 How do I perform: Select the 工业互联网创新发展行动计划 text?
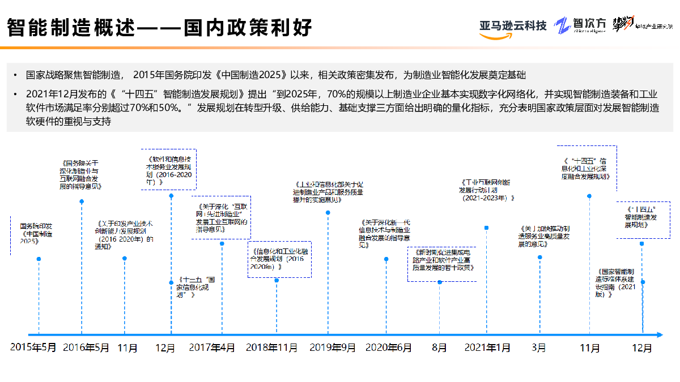coord(487,190)
